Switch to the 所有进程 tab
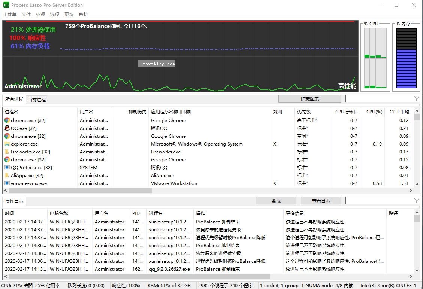This screenshot has height=289, width=423. (x=14, y=99)
